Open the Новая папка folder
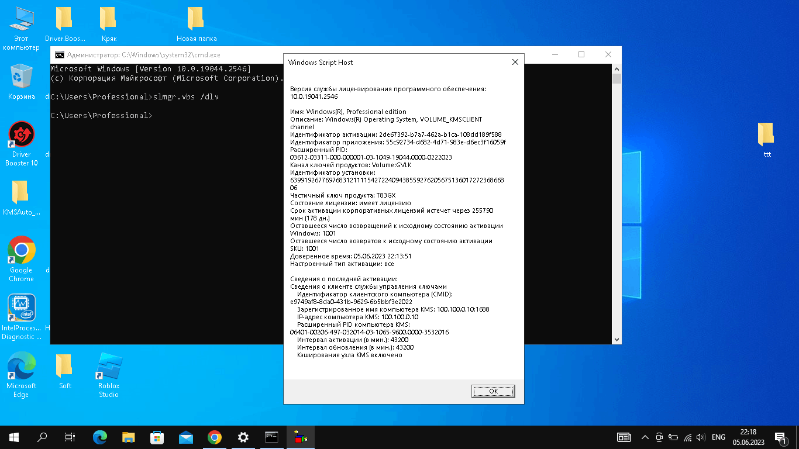Image resolution: width=799 pixels, height=449 pixels. [197, 25]
